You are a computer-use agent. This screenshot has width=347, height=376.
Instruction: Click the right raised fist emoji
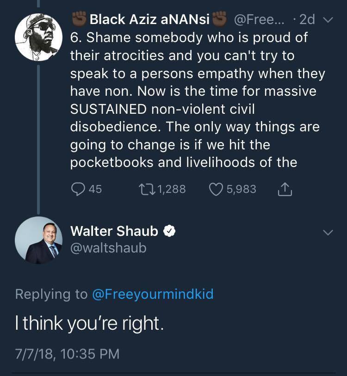[x=220, y=19]
